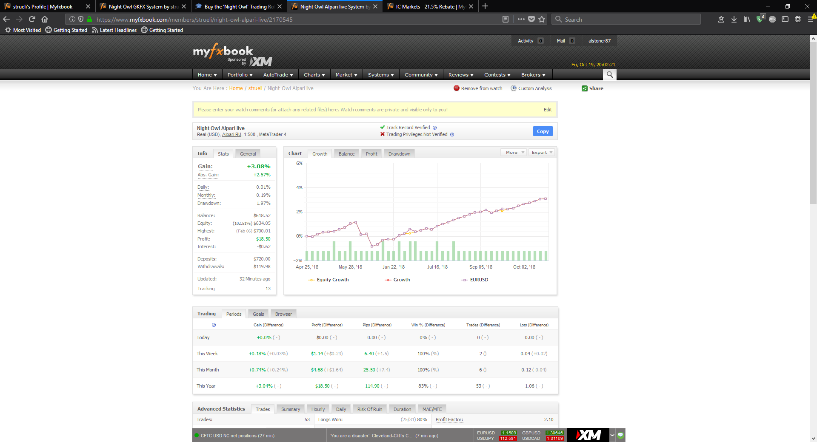Reload the page with refresh icon
This screenshot has width=817, height=442.
pyautogui.click(x=32, y=19)
